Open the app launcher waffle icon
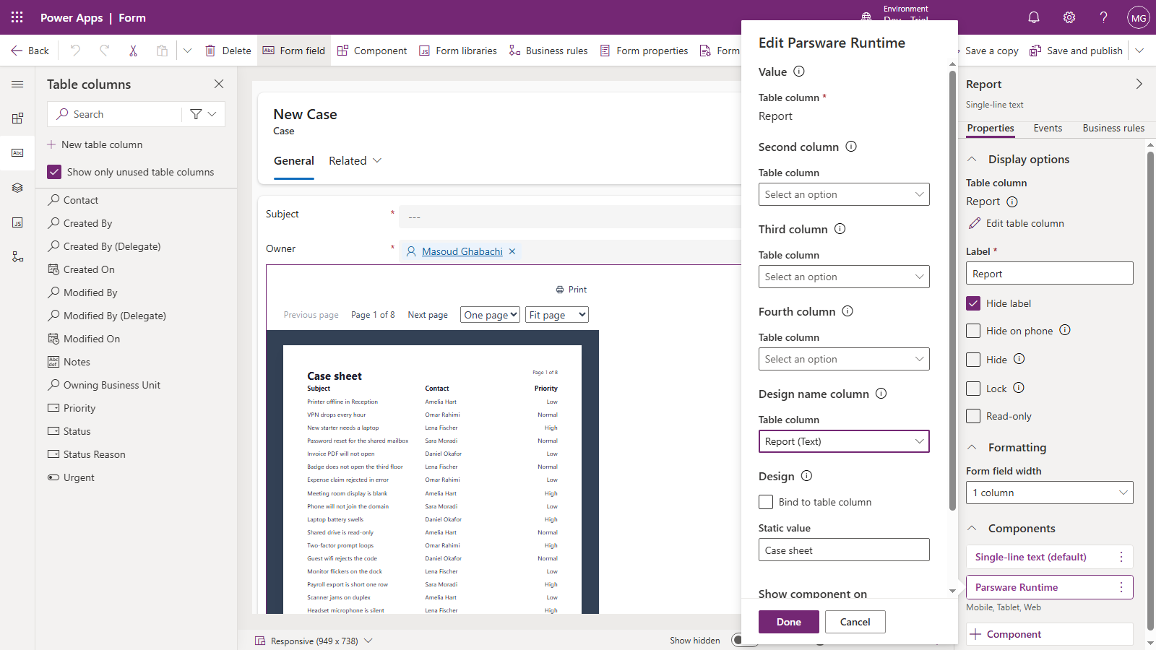Image resolution: width=1156 pixels, height=650 pixels. 17,17
